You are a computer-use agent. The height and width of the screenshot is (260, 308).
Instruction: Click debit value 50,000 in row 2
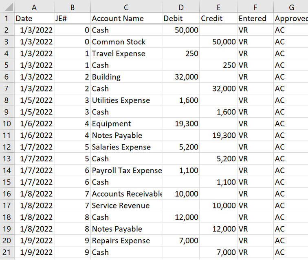coord(181,30)
